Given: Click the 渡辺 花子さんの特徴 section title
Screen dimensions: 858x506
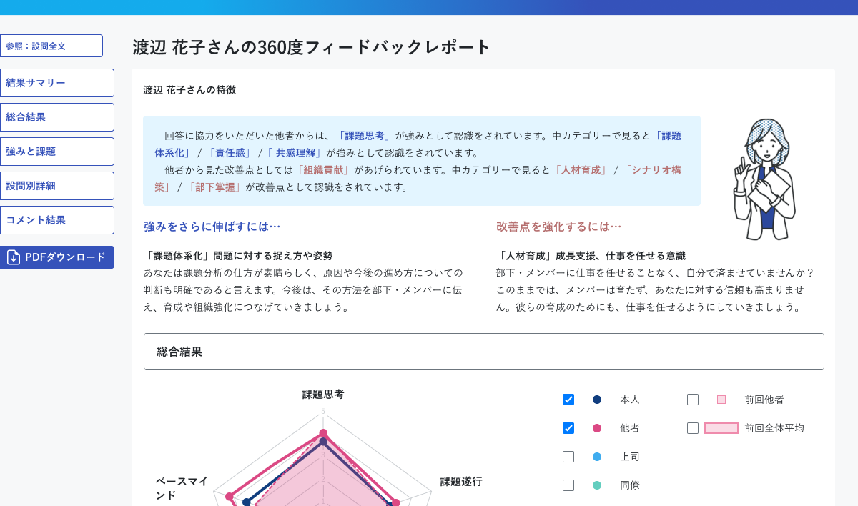Looking at the screenshot, I should 189,90.
